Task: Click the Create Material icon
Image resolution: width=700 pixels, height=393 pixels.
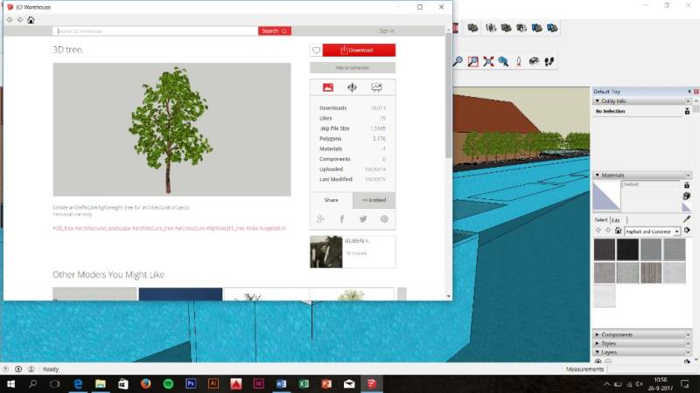Action: coord(687,196)
